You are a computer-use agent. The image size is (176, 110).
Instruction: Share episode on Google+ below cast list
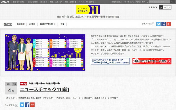32,105
